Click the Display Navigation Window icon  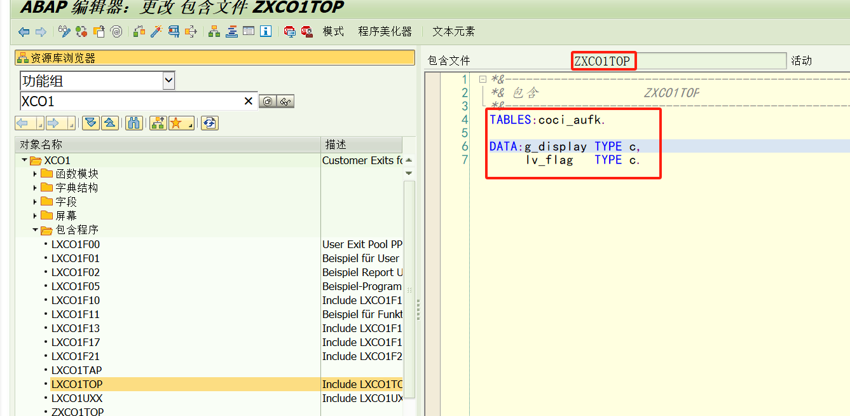click(x=231, y=31)
